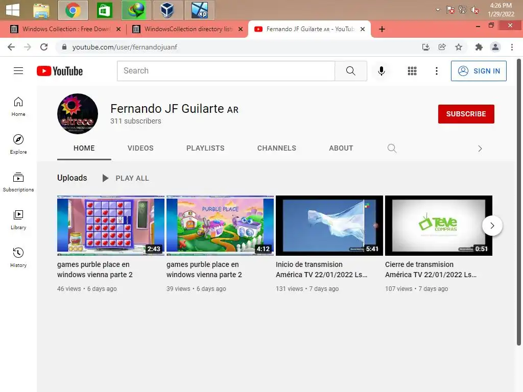Open Library in sidebar
The width and height of the screenshot is (523, 392).
18,220
